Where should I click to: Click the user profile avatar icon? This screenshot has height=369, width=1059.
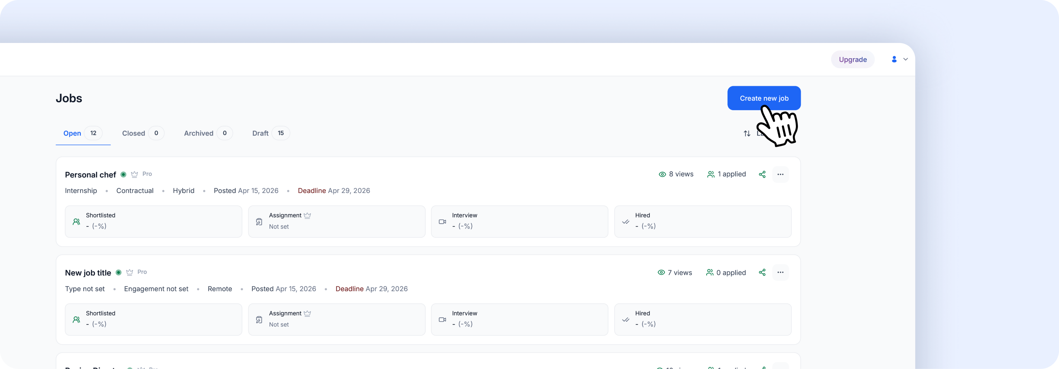(894, 60)
